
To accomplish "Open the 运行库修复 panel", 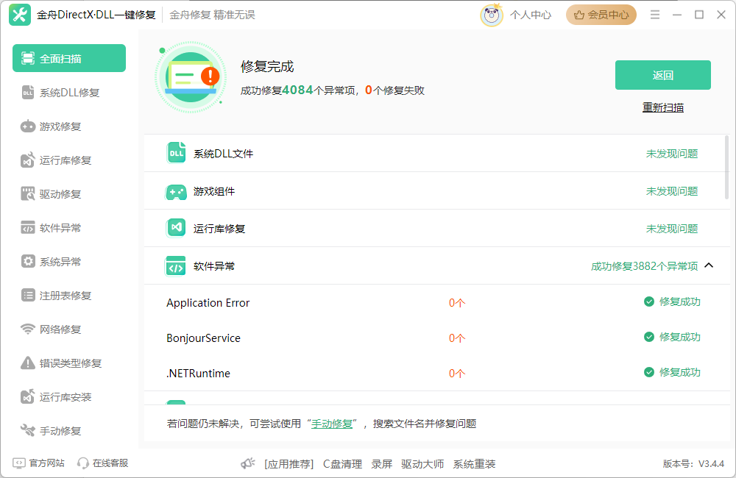I will 68,160.
